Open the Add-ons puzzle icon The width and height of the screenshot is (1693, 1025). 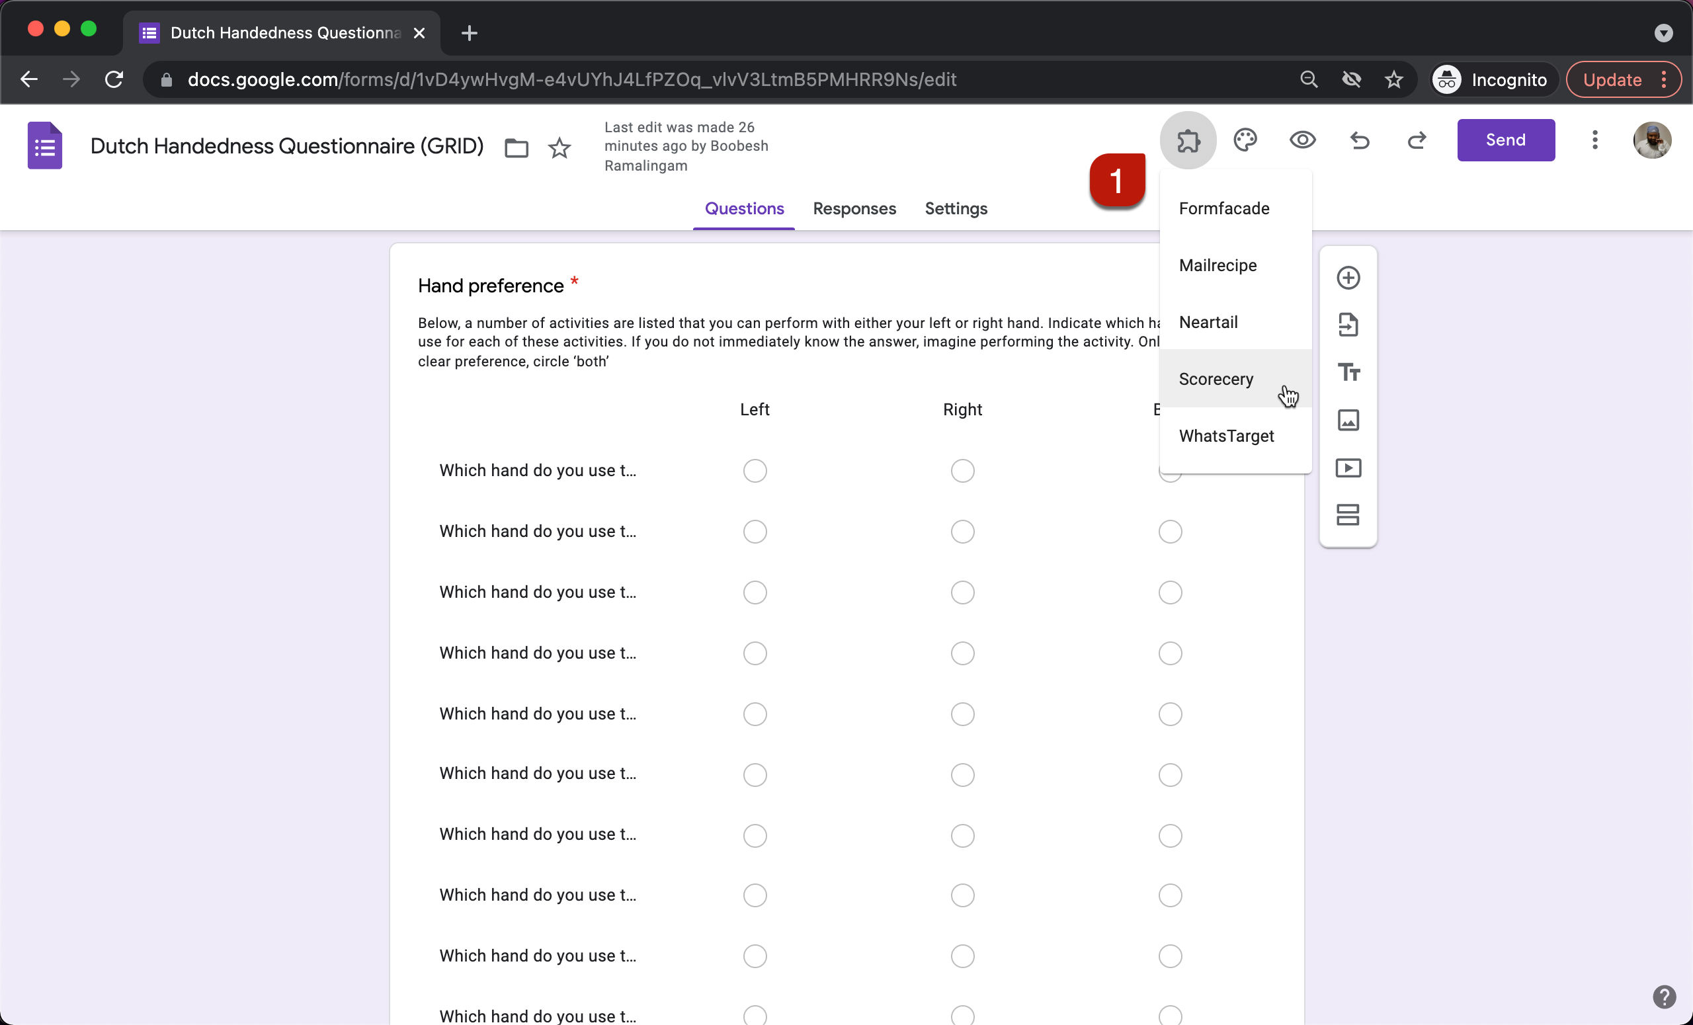point(1188,140)
